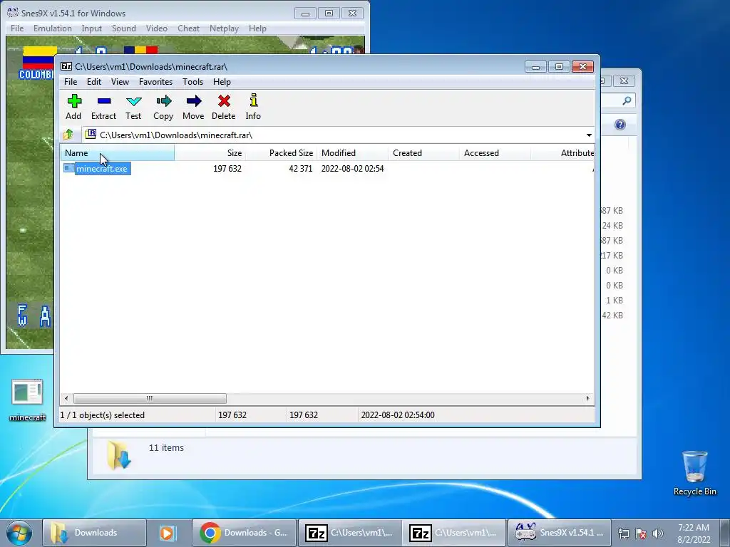730x547 pixels.
Task: Click the Action Center flag tray icon
Action: tap(641, 533)
